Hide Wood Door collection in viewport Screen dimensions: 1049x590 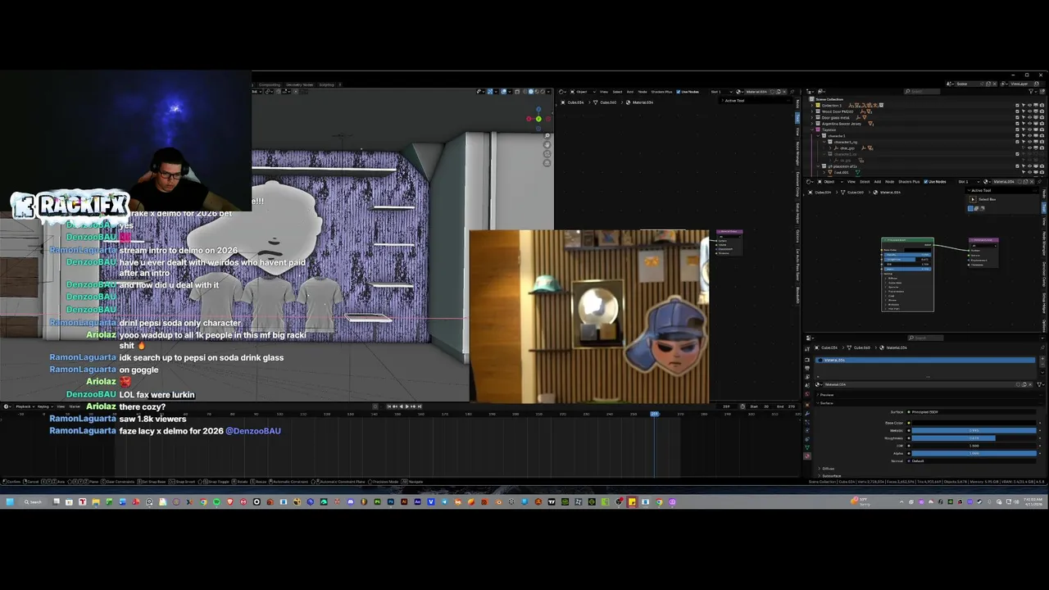coord(1029,111)
